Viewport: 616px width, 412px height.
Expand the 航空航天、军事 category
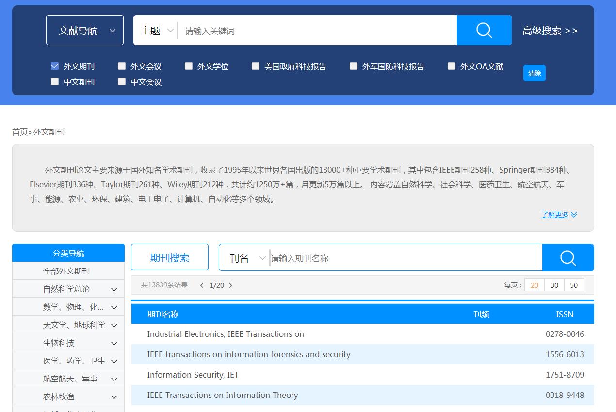68,379
